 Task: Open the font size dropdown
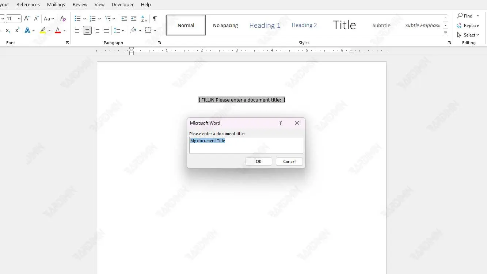pos(19,19)
